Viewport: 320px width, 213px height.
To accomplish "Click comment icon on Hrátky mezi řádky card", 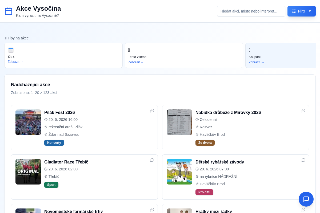I will (x=303, y=210).
